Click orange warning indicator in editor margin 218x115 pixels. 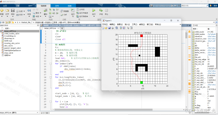pos(190,32)
